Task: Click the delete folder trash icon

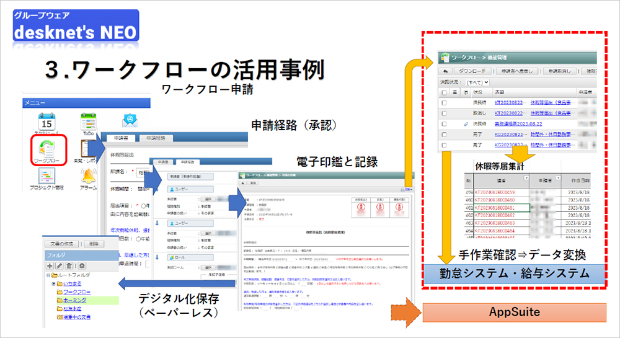Action: click(69, 265)
